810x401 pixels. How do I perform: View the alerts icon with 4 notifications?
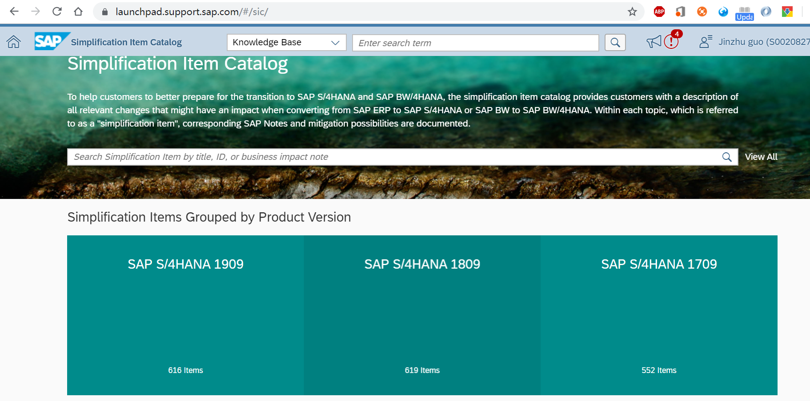[671, 41]
